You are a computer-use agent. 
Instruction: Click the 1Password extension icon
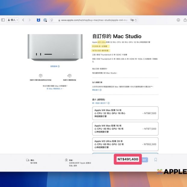tap(45, 20)
